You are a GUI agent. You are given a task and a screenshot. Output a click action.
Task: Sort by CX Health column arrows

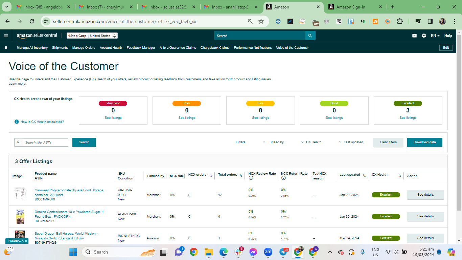399,175
